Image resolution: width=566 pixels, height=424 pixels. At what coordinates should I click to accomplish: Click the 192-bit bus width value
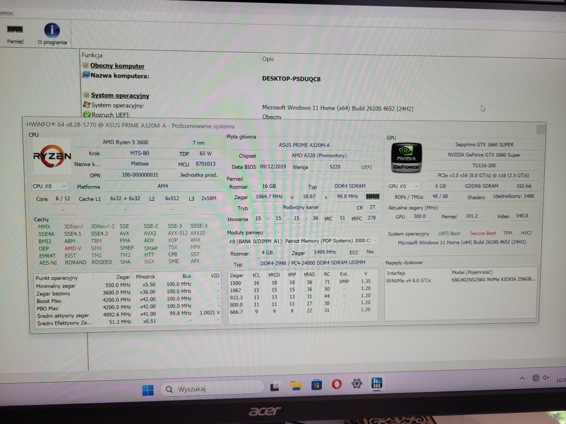pyautogui.click(x=524, y=186)
